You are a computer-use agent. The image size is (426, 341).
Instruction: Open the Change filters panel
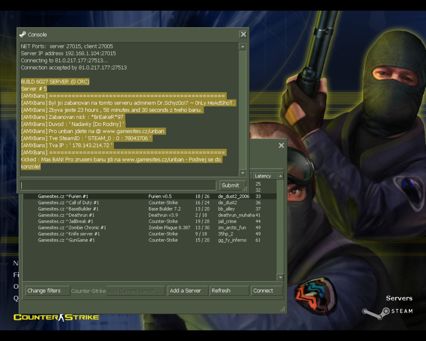(x=47, y=291)
